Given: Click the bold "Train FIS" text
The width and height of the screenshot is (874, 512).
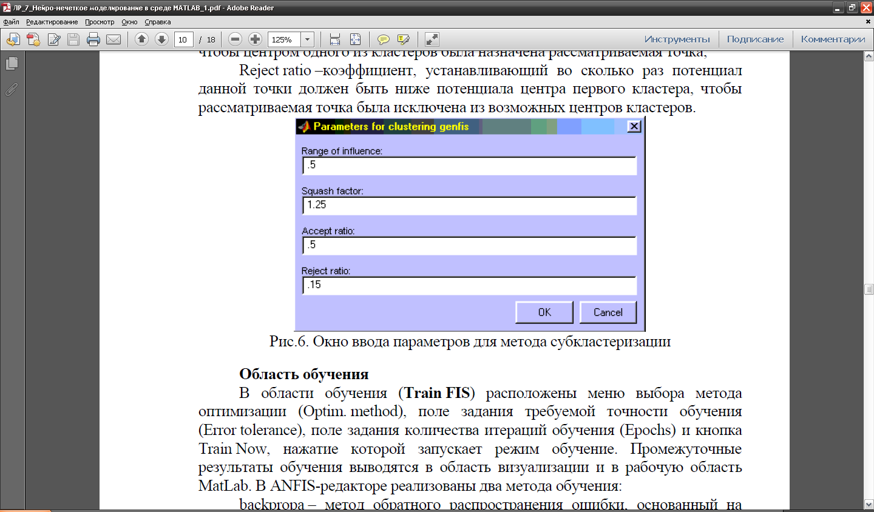Looking at the screenshot, I should coord(437,393).
